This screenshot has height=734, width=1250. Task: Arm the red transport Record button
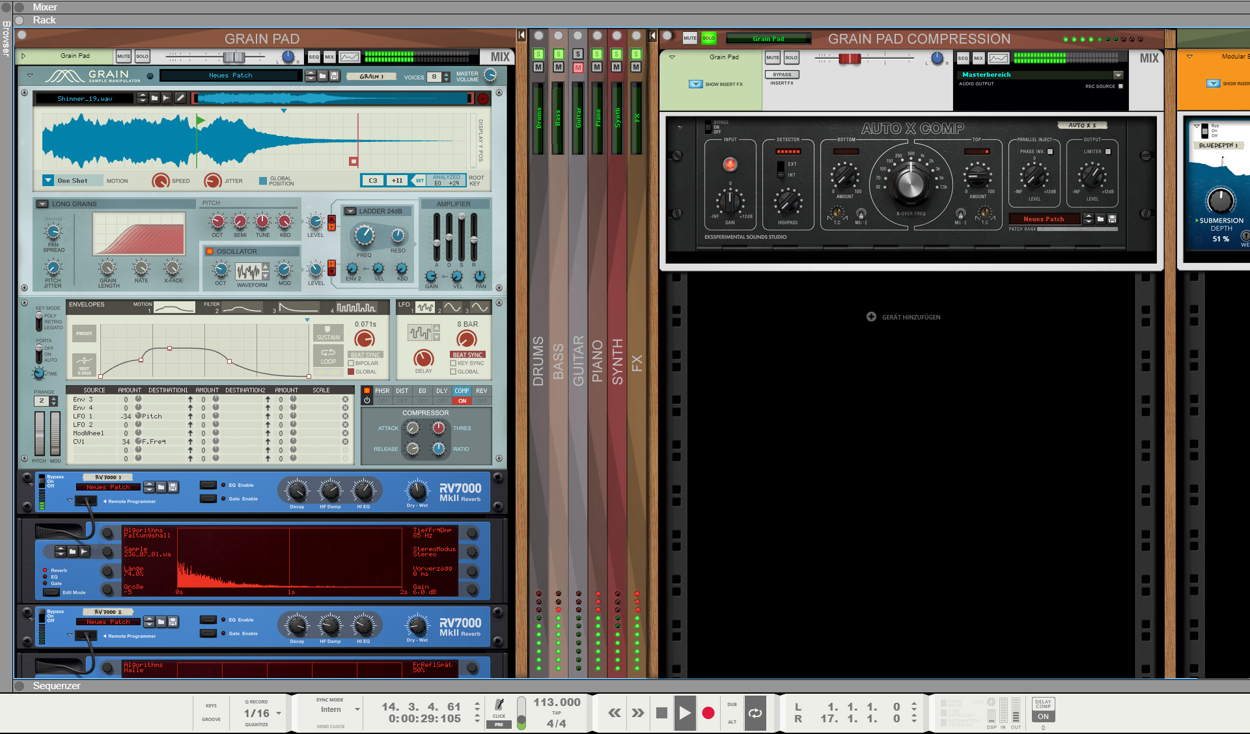coord(708,713)
